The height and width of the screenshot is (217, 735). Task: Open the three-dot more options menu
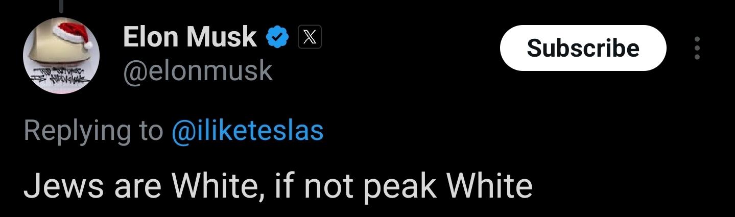click(x=697, y=48)
